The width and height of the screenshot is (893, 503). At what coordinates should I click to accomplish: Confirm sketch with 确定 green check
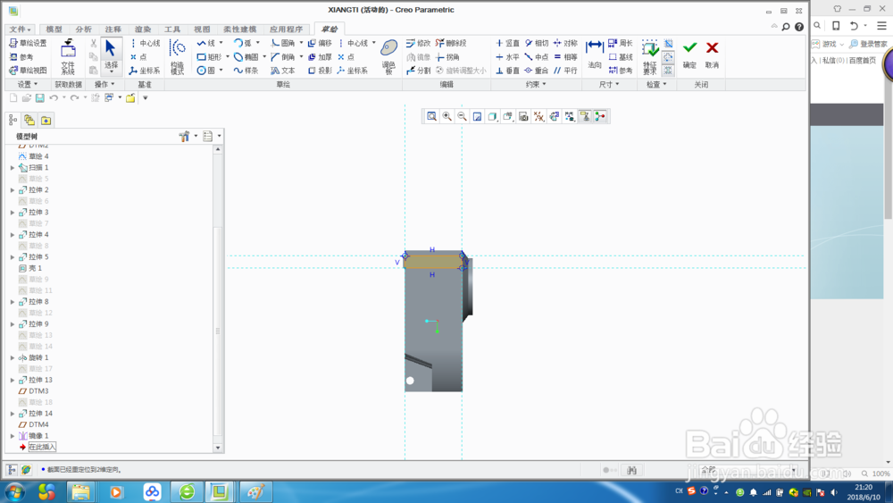coord(689,54)
